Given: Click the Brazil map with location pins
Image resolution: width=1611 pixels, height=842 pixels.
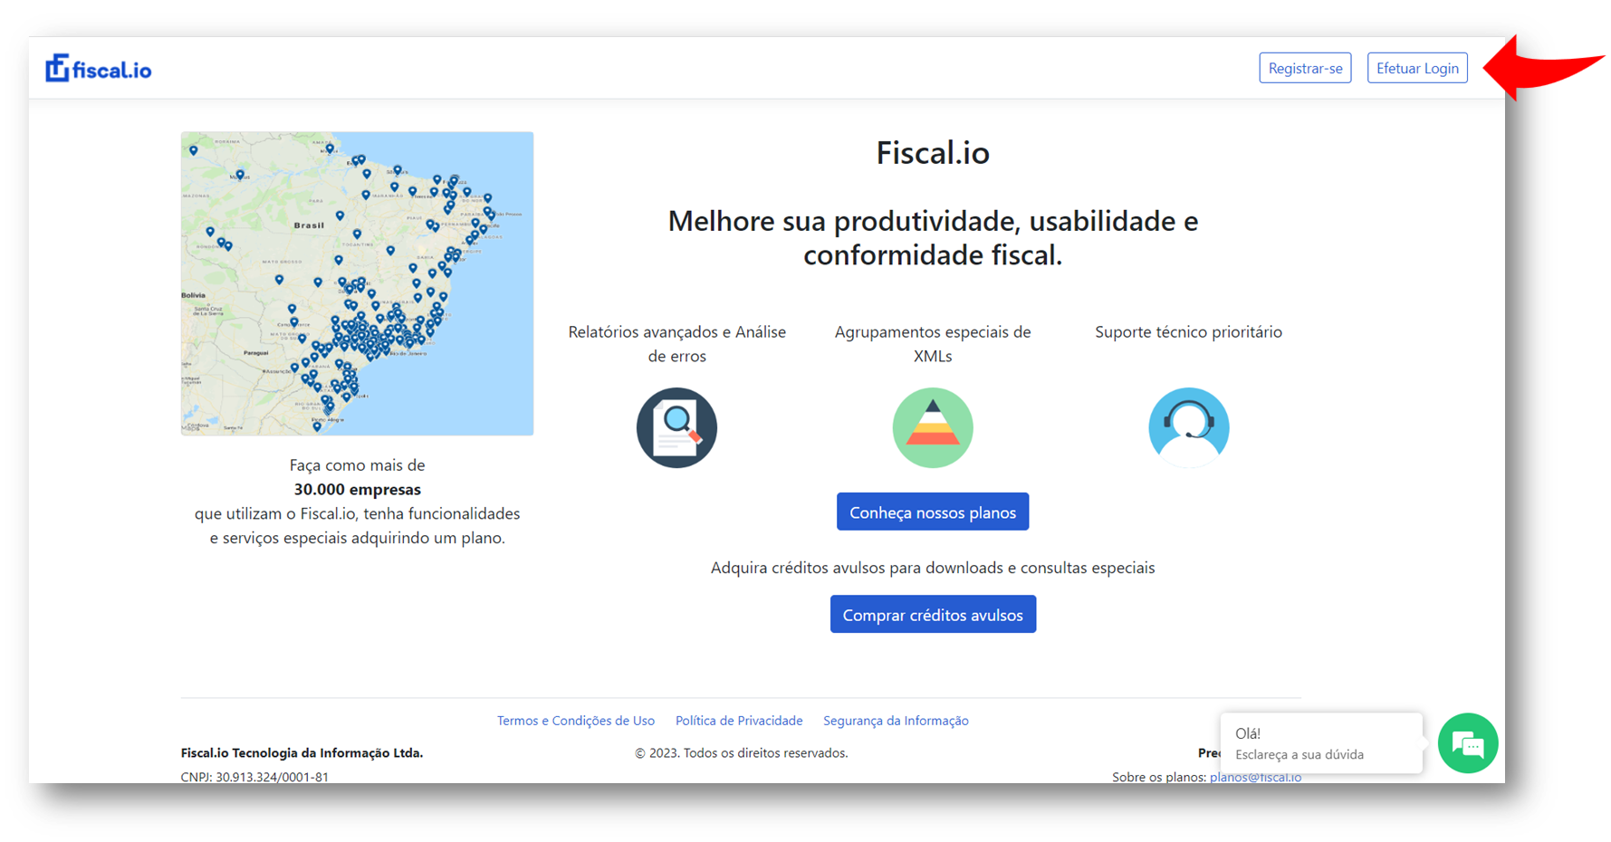Looking at the screenshot, I should point(357,283).
